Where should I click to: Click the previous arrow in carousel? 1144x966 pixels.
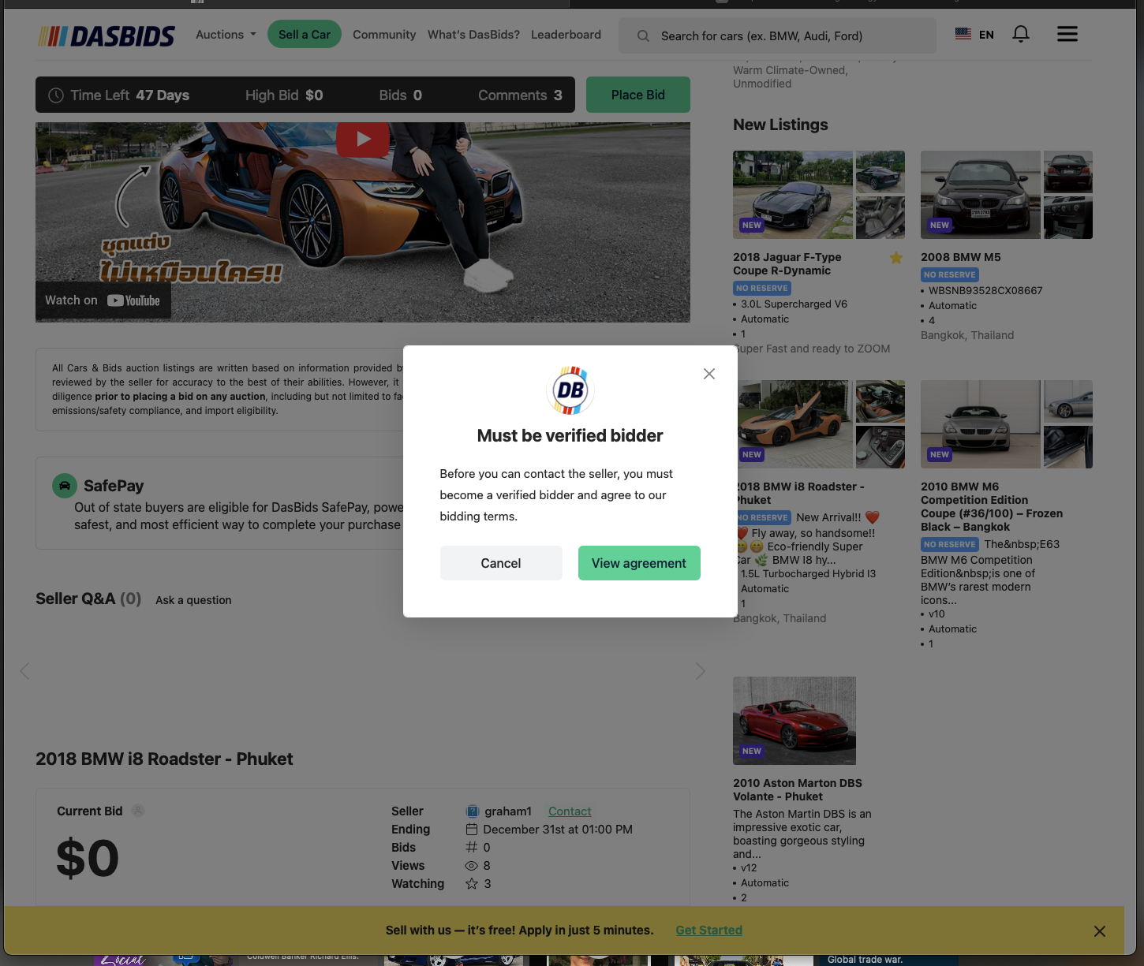[24, 671]
